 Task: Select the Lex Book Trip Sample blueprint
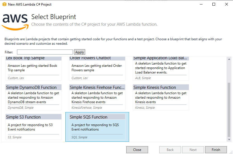34,69
